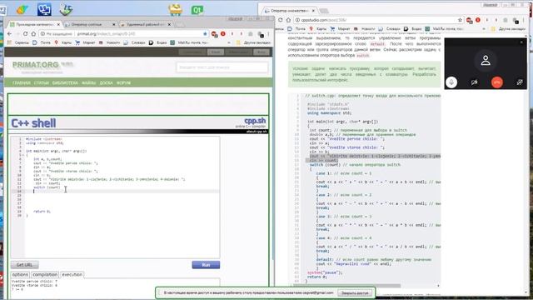Open ФАЙЛЫ in primat.org menu
The image size is (533, 300).
pyautogui.click(x=89, y=83)
